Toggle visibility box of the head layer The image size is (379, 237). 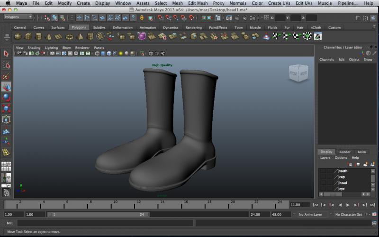323,183
